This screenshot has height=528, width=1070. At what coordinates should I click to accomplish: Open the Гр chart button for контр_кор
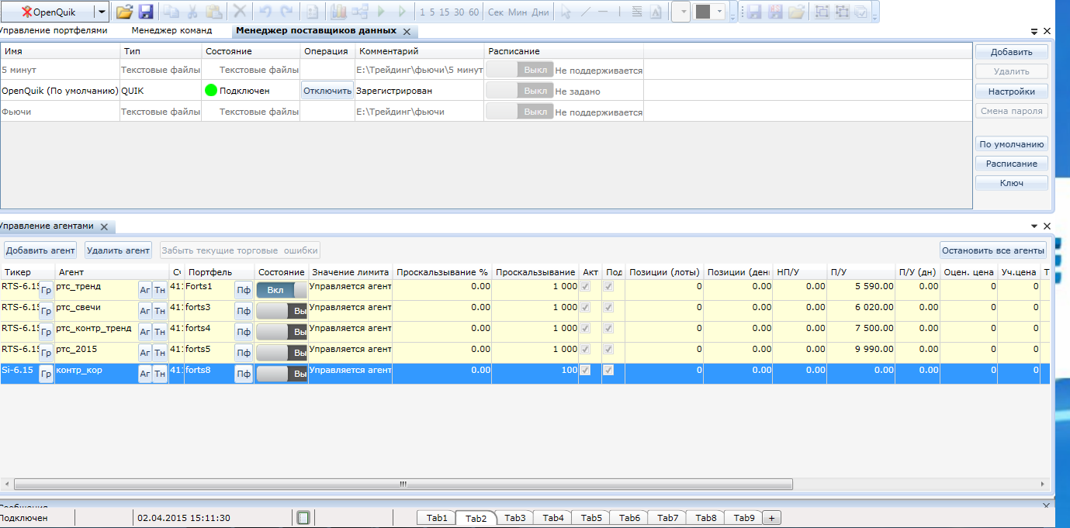click(x=47, y=374)
